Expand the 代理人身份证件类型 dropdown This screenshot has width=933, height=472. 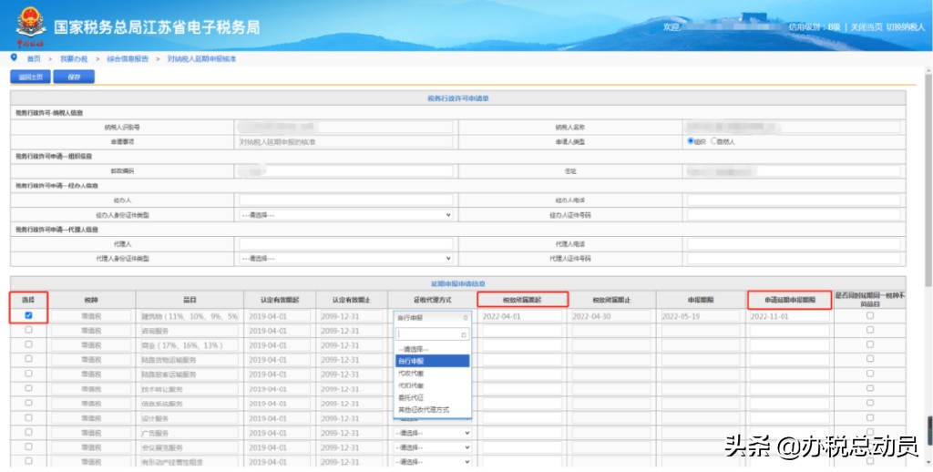click(345, 258)
